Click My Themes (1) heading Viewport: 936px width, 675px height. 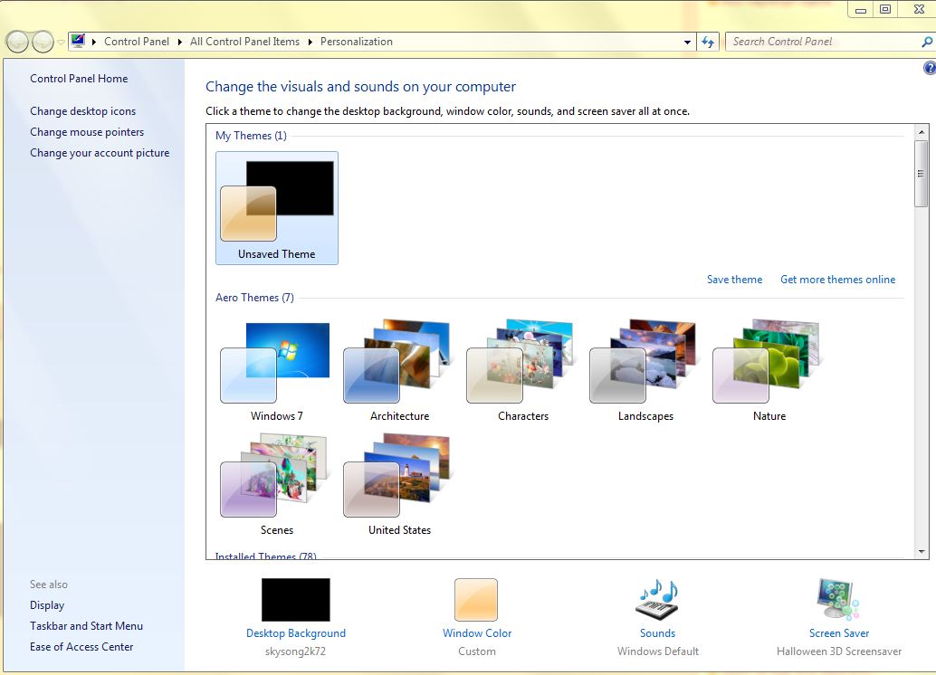251,136
